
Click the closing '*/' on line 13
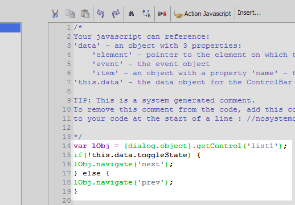pos(78,137)
